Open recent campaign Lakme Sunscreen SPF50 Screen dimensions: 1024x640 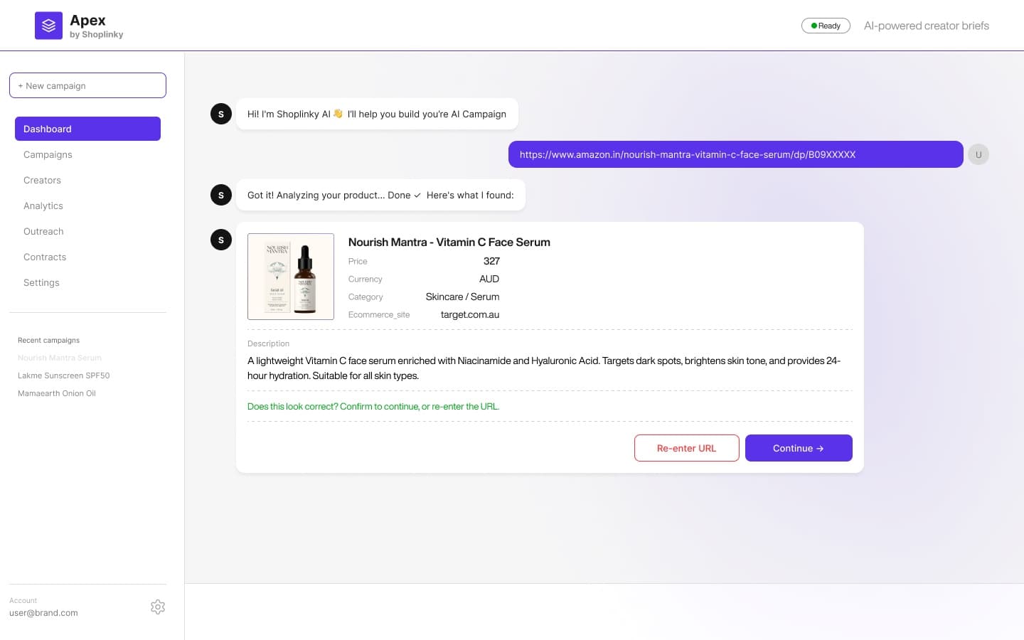pos(64,375)
